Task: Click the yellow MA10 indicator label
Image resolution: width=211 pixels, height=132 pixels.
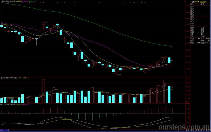Action: click(x=18, y=1)
